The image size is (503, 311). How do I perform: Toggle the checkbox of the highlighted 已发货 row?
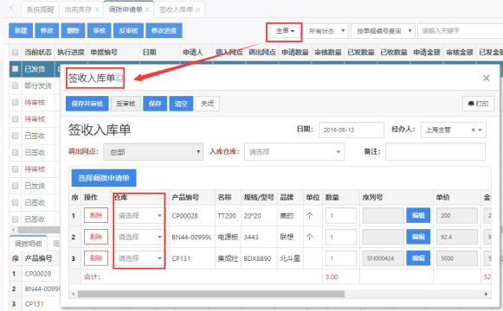[x=15, y=69]
